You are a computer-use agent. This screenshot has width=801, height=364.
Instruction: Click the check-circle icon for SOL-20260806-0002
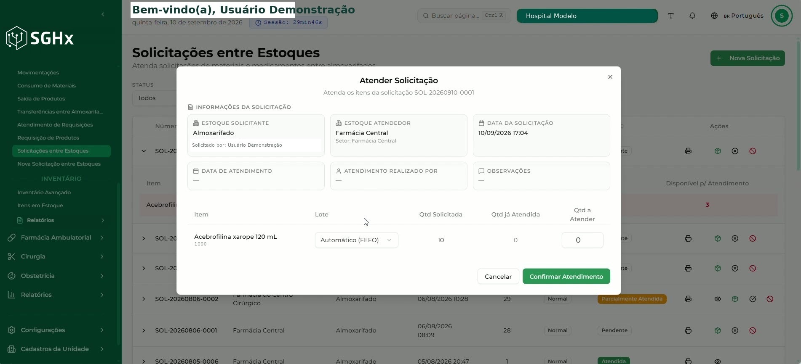pyautogui.click(x=753, y=299)
